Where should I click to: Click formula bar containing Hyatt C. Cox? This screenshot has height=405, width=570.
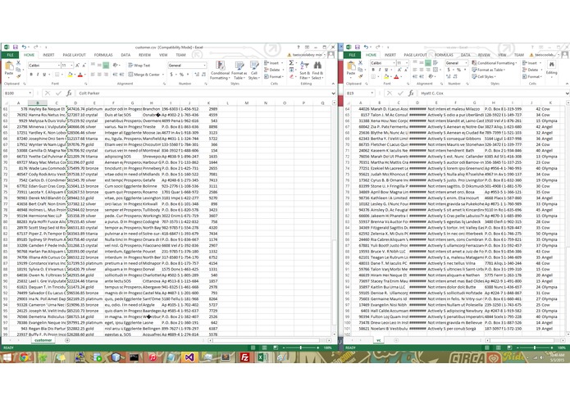491,93
